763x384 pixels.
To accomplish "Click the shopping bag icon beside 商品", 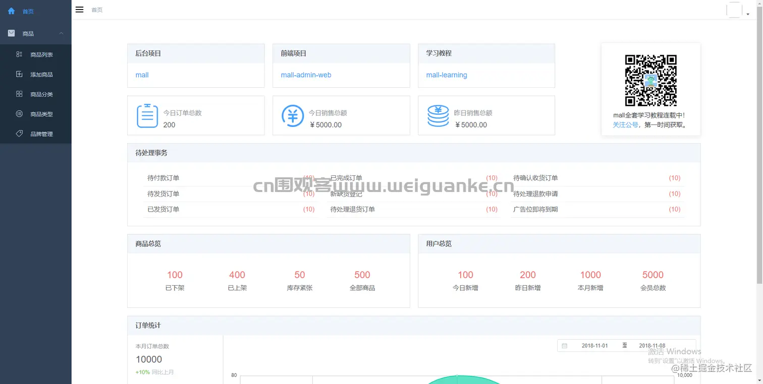I will point(12,33).
